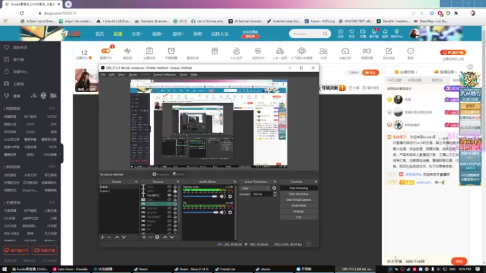Viewport: 486px width, 273px height.
Task: Click Start Virtual Camera button
Action: (x=298, y=200)
